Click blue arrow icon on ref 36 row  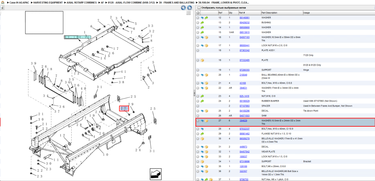coord(202,171)
